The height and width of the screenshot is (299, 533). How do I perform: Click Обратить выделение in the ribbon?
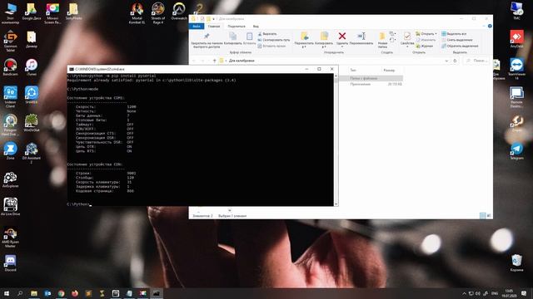(x=460, y=47)
